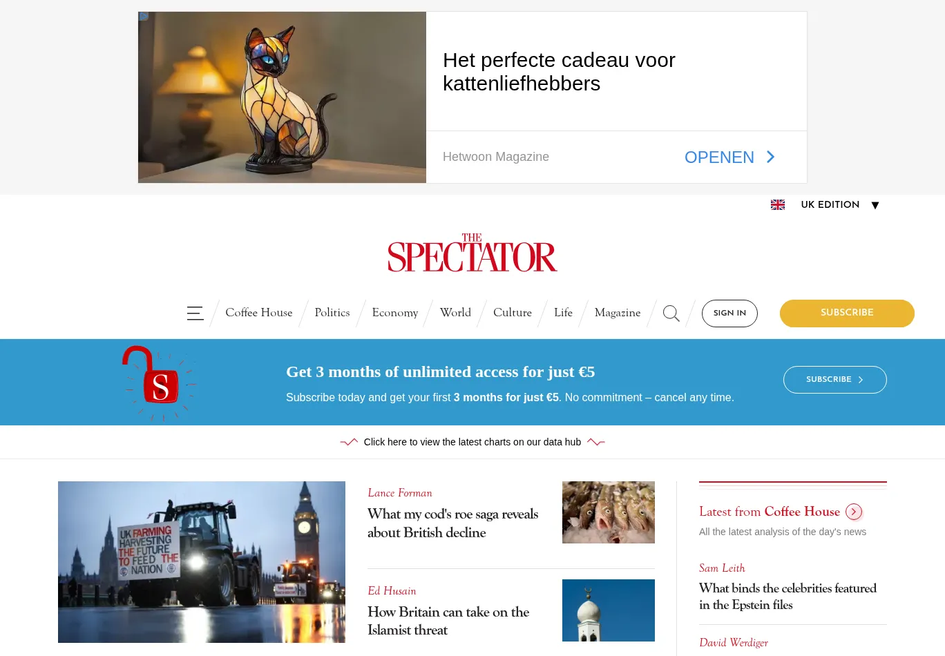Click the outlined Subscribe button in blue banner
This screenshot has height=656, width=945.
coord(835,380)
